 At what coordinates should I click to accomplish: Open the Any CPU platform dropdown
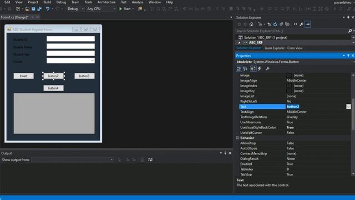tap(114, 9)
